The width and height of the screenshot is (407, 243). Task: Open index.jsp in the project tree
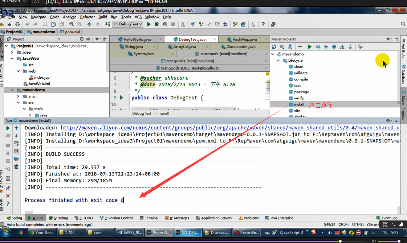41,77
